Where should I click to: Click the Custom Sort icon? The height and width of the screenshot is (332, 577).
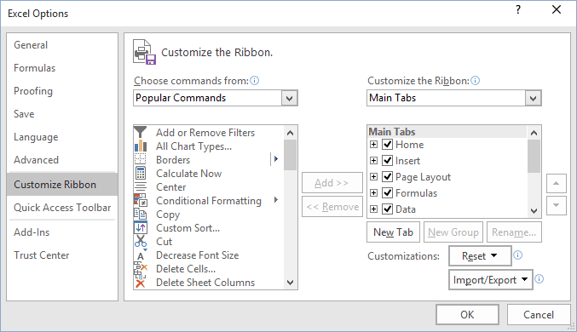click(x=141, y=227)
